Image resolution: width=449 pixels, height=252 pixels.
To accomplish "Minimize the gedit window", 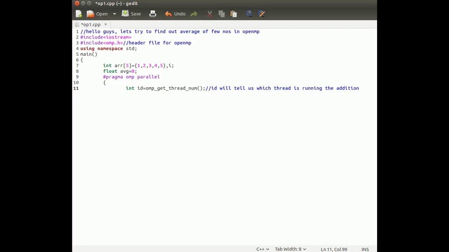I will pos(83,3).
